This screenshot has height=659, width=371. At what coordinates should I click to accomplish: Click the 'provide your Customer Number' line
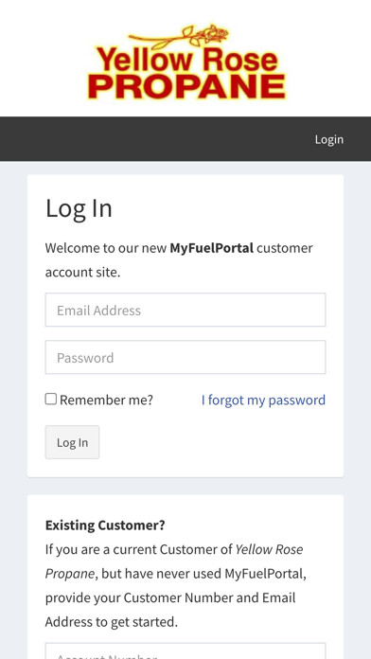tap(170, 597)
